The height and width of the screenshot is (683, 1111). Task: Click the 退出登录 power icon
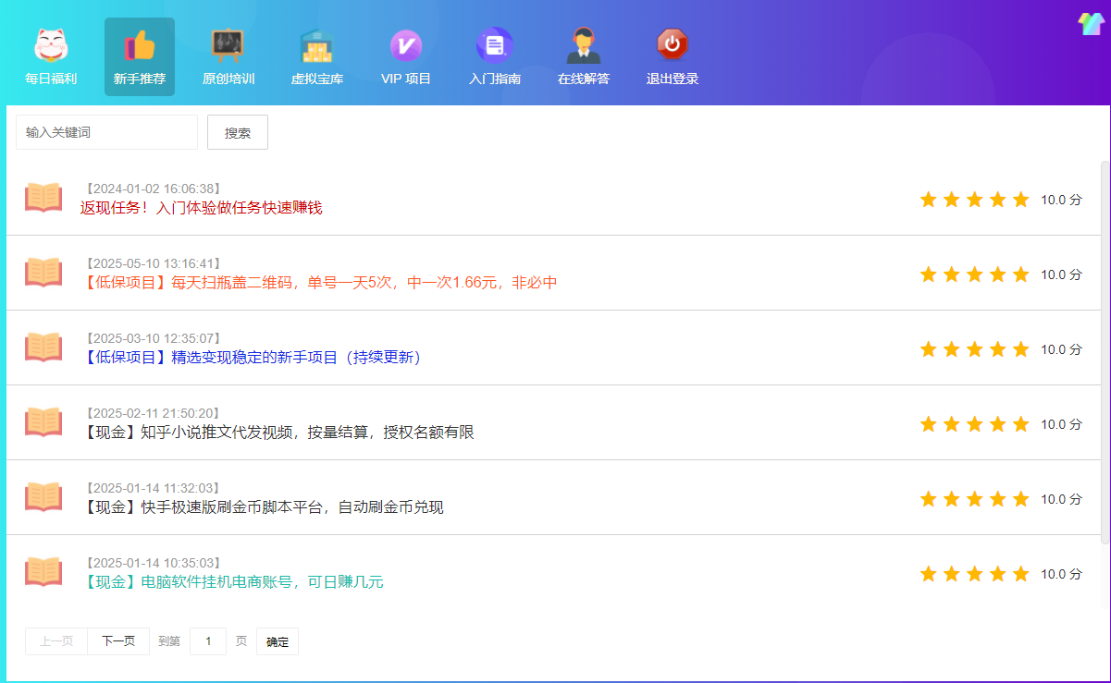pos(672,46)
